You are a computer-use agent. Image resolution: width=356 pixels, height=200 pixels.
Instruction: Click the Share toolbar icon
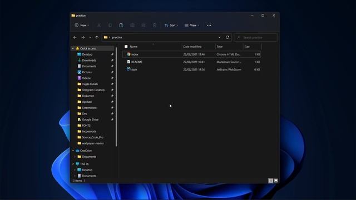click(x=144, y=25)
